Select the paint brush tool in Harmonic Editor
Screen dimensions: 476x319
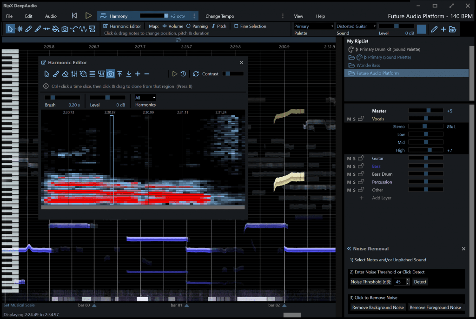[56, 74]
